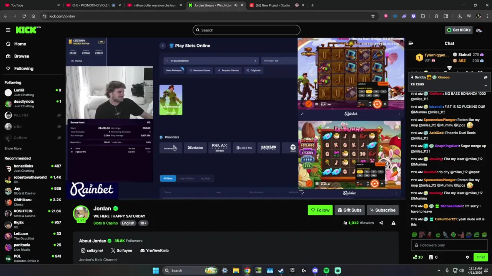Open the Windows Start menu
Viewport: 492px width, 276px height.
tap(156, 271)
